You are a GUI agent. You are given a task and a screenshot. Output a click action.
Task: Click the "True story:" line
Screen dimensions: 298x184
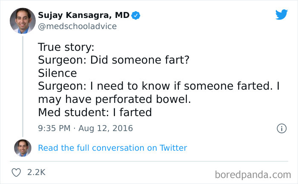tap(66, 47)
